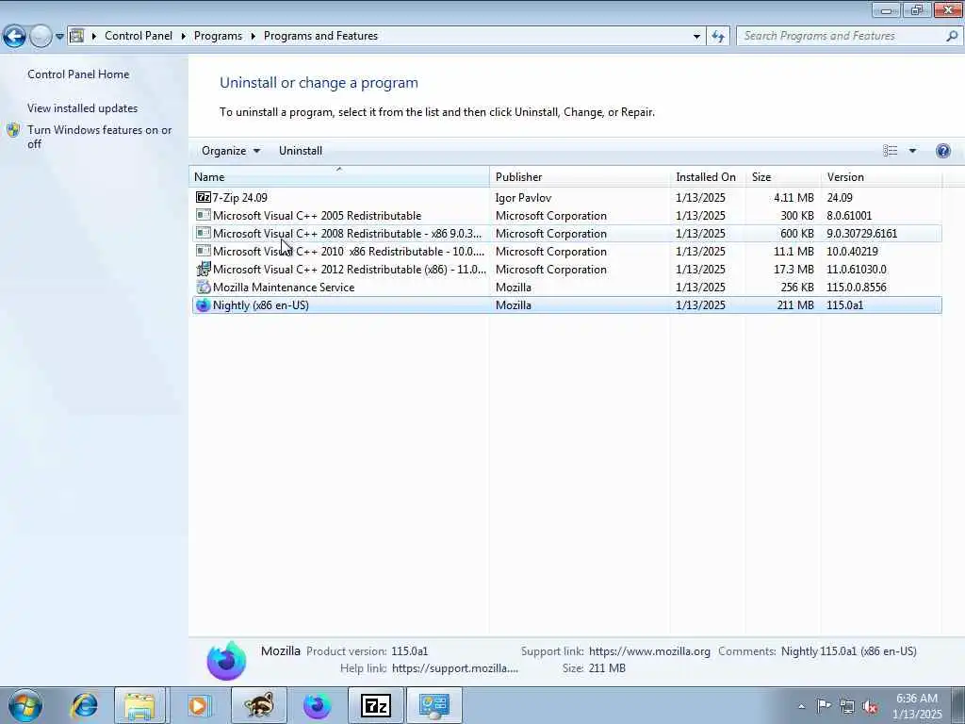Click icon of Visual C++ 2010 Redistributable
The image size is (965, 724).
pos(204,251)
